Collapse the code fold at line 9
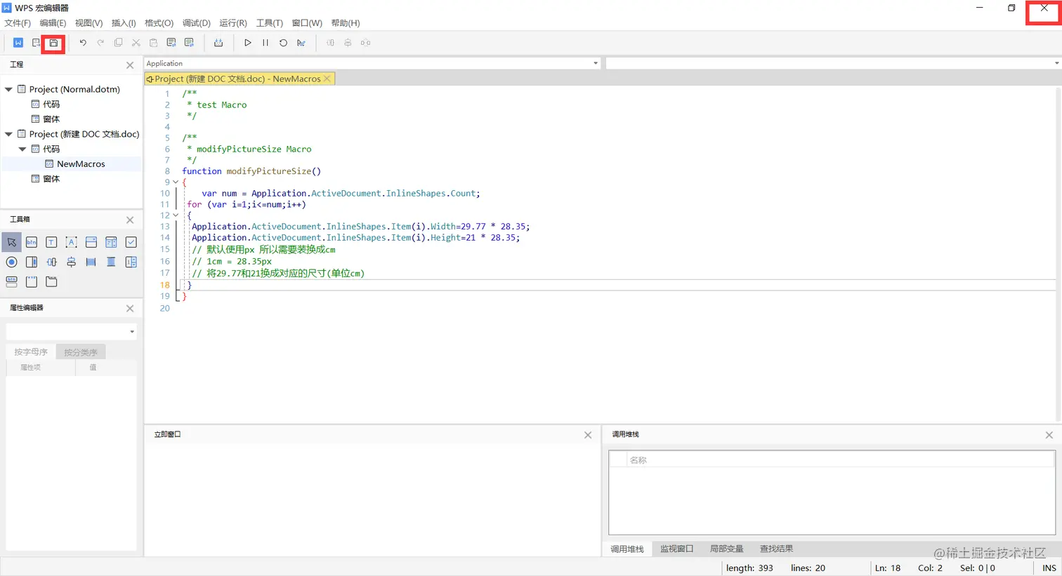 pyautogui.click(x=176, y=182)
